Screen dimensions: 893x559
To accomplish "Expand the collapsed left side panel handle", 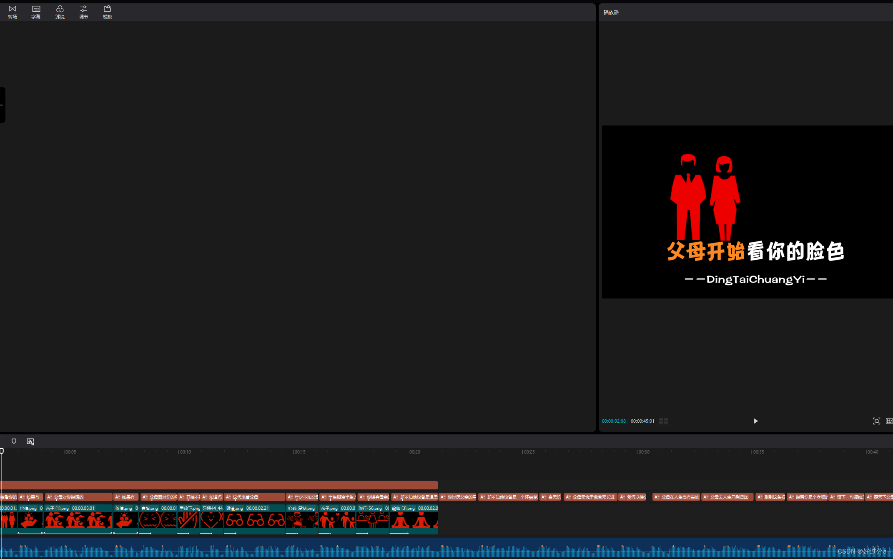I will [3, 105].
